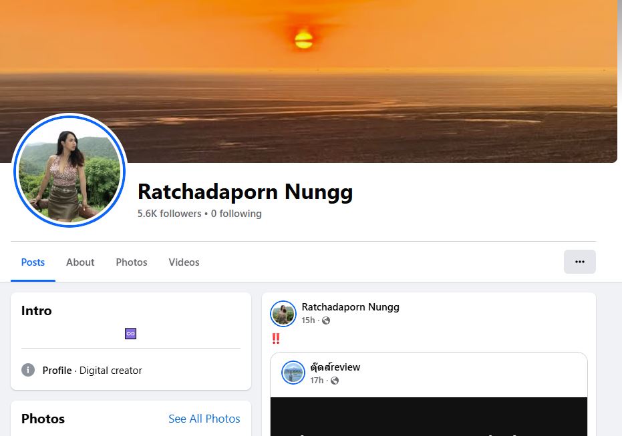Open the Videos tab
622x436 pixels.
tap(184, 262)
